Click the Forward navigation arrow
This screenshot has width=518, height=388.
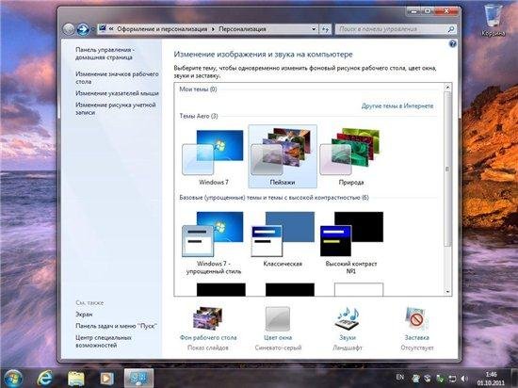click(83, 29)
